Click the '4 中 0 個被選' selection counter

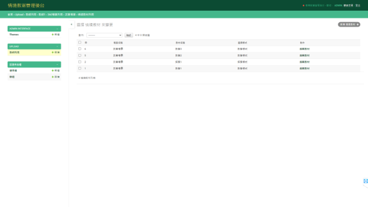click(x=142, y=35)
